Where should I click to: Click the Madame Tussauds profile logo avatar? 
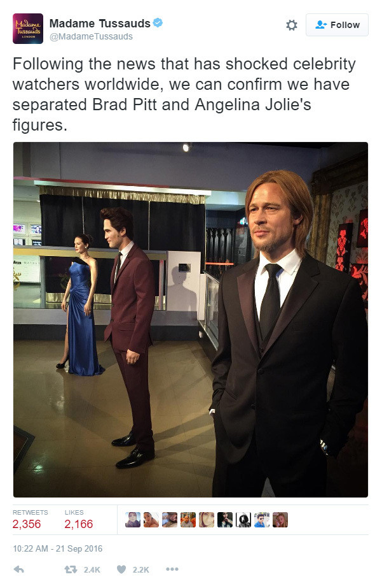pyautogui.click(x=28, y=29)
